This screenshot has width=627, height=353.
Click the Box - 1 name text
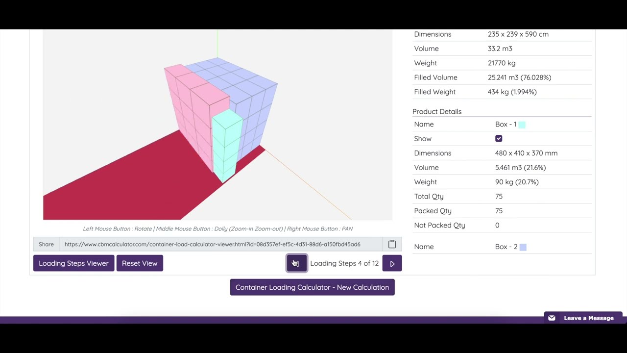coord(506,125)
